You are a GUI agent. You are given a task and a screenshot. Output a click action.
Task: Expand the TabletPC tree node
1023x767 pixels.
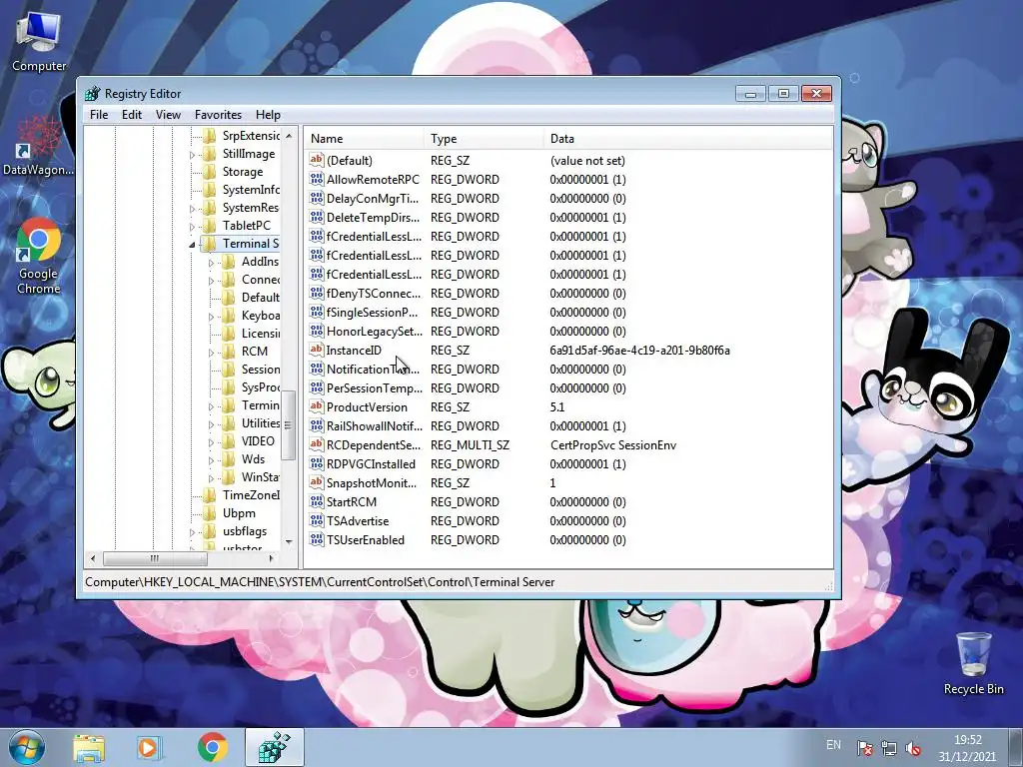point(192,227)
